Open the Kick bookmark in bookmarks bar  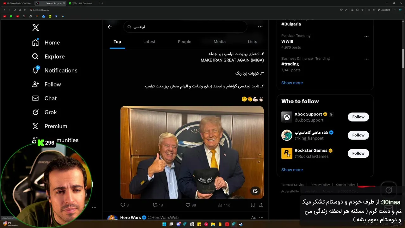11,16
